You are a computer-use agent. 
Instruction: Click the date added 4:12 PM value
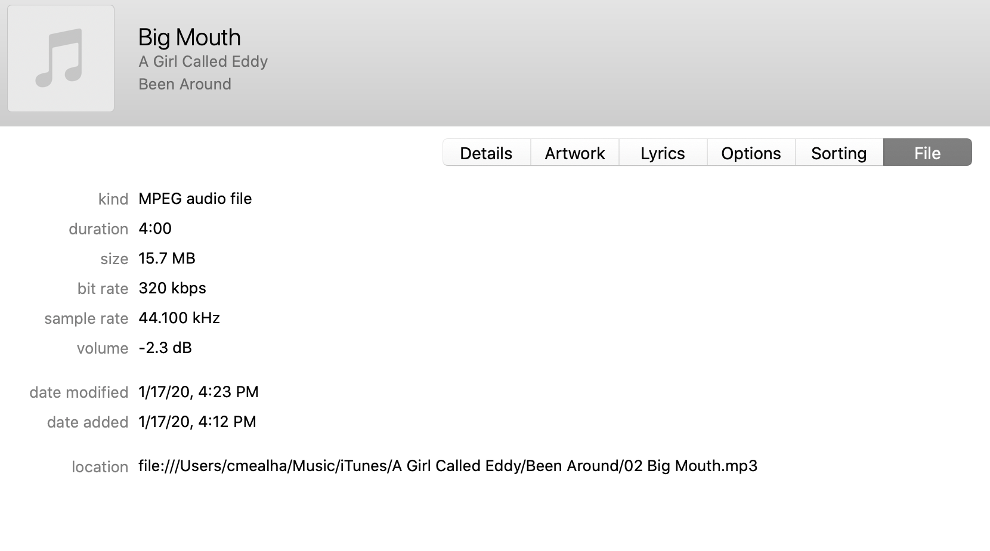(197, 422)
